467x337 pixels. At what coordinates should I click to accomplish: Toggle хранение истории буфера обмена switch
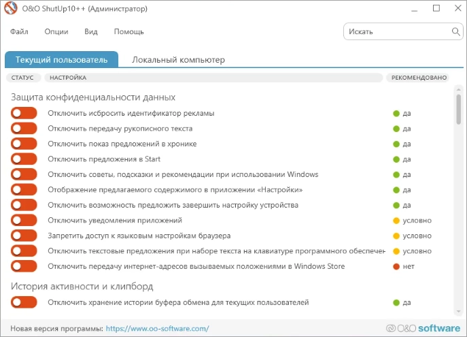24,302
